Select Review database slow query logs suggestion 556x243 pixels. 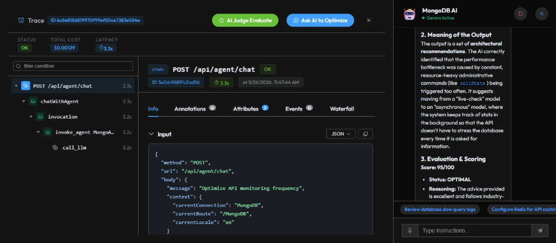[x=440, y=209]
